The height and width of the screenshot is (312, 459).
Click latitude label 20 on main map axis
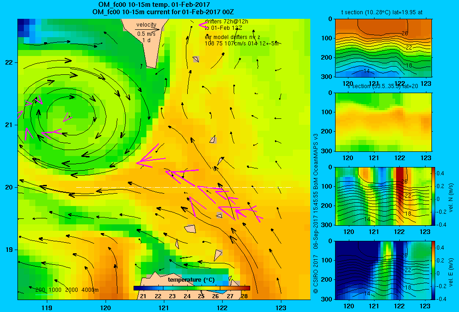[x=9, y=187]
